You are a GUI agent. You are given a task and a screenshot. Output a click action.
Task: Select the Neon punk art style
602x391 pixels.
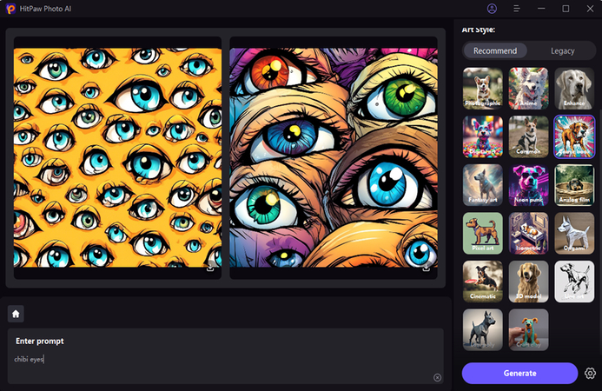tap(529, 185)
